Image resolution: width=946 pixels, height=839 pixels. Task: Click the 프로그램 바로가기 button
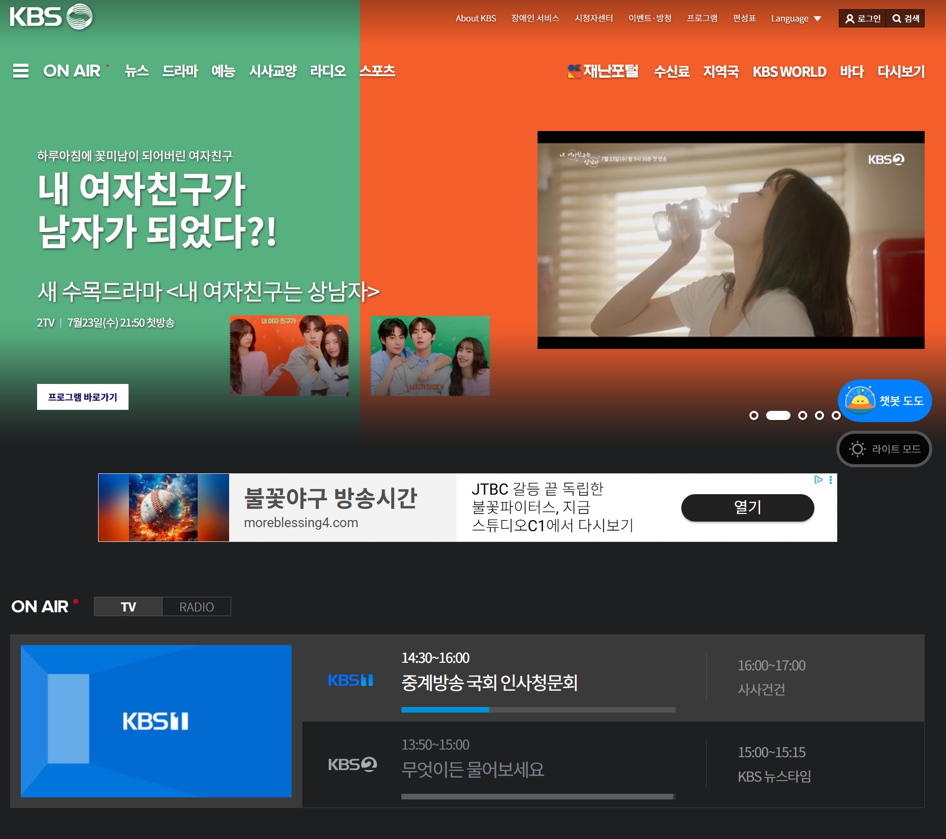coord(83,398)
